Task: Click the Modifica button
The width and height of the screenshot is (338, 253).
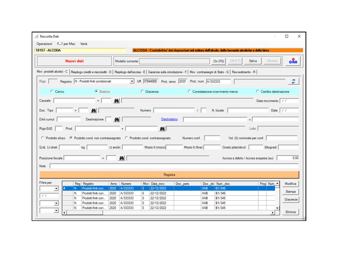Action: pyautogui.click(x=290, y=184)
